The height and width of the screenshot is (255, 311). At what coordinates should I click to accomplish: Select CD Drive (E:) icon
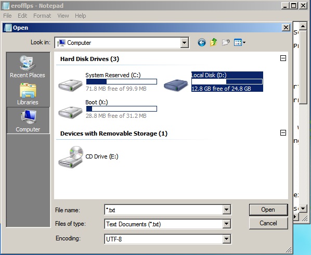pos(71,157)
